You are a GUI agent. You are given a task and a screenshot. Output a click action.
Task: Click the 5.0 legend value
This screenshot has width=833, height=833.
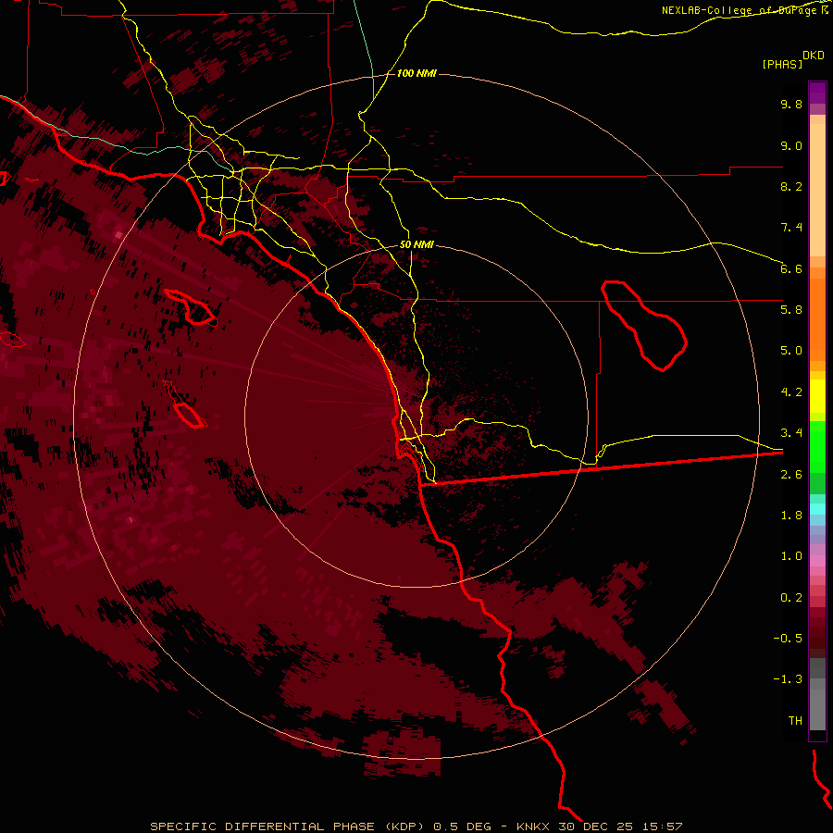pos(791,351)
